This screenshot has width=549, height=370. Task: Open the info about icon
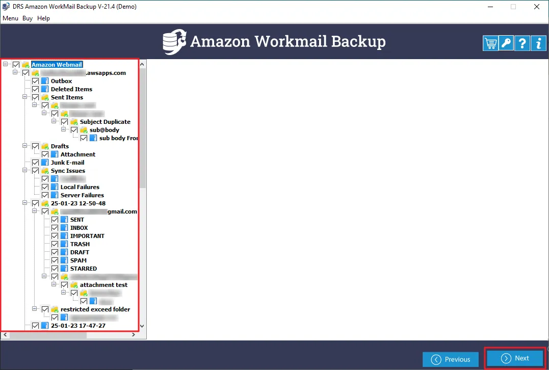(x=538, y=43)
